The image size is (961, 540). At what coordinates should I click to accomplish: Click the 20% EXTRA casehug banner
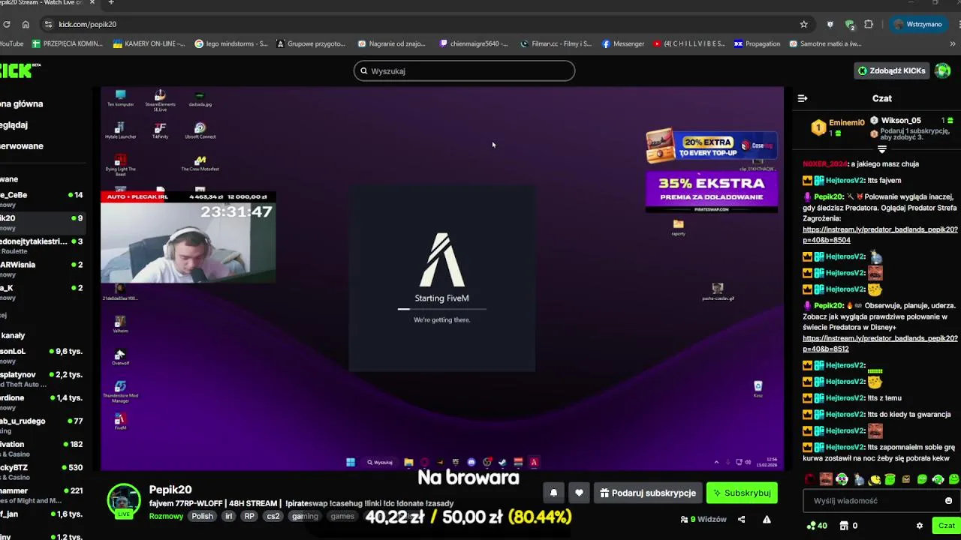coord(711,146)
